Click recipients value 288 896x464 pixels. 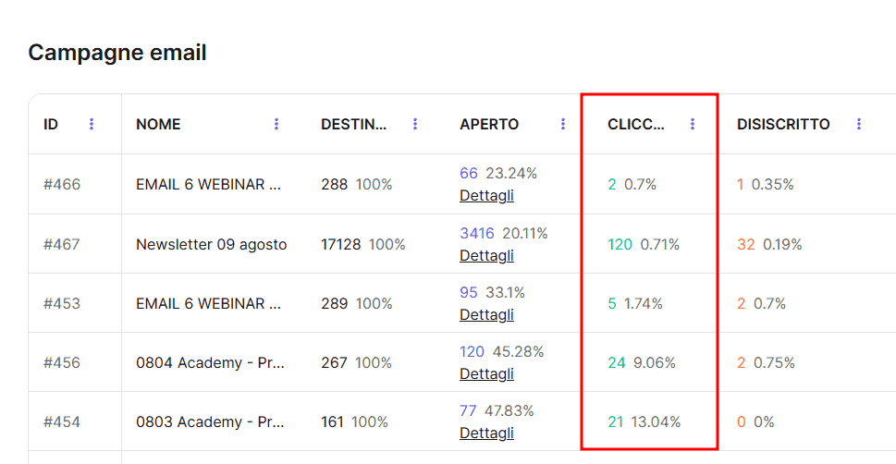tap(335, 185)
